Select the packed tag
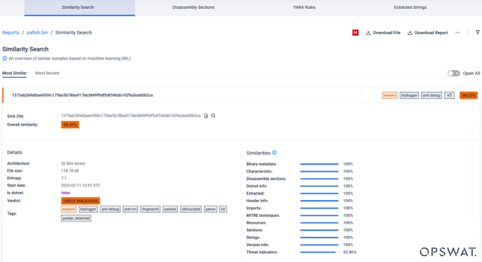Viewport: 482px width, 262px height. [170, 209]
